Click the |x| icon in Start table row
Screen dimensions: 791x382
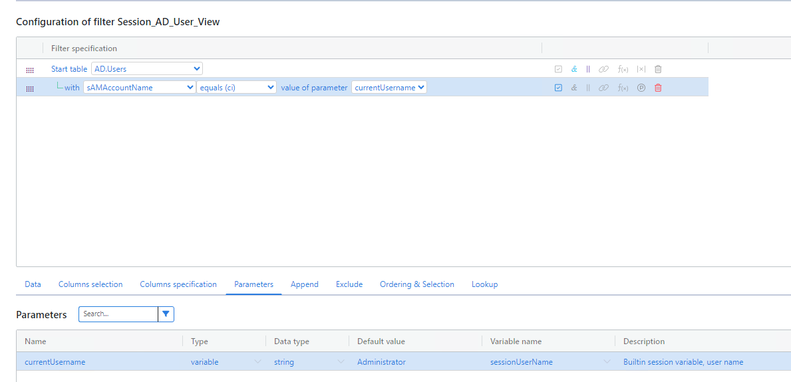click(x=641, y=69)
